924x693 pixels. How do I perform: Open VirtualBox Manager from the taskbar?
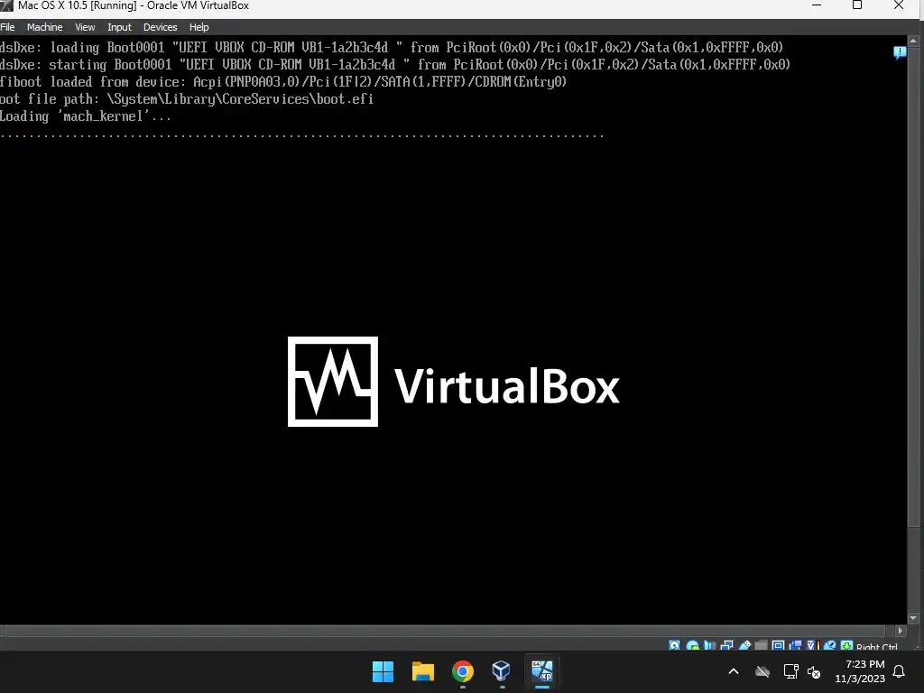tap(502, 671)
